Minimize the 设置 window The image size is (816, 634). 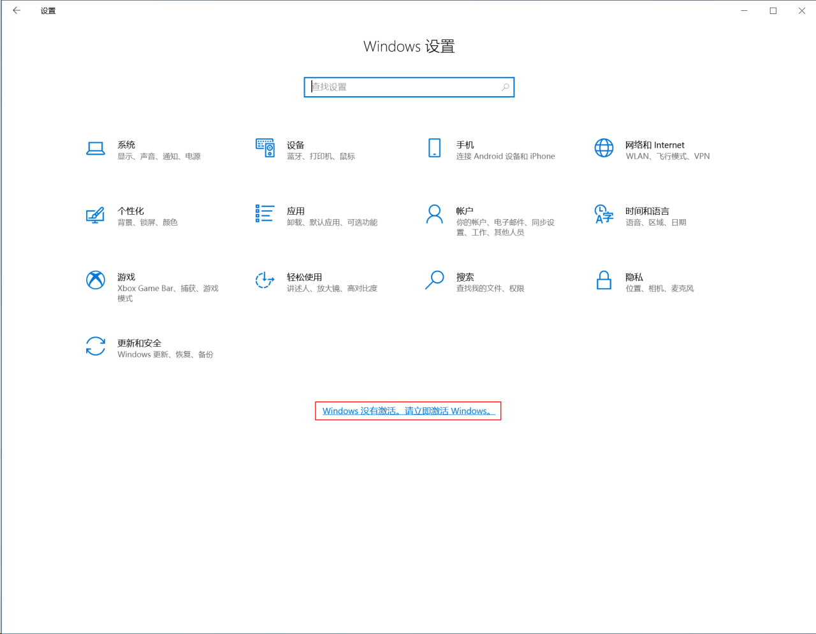click(744, 10)
